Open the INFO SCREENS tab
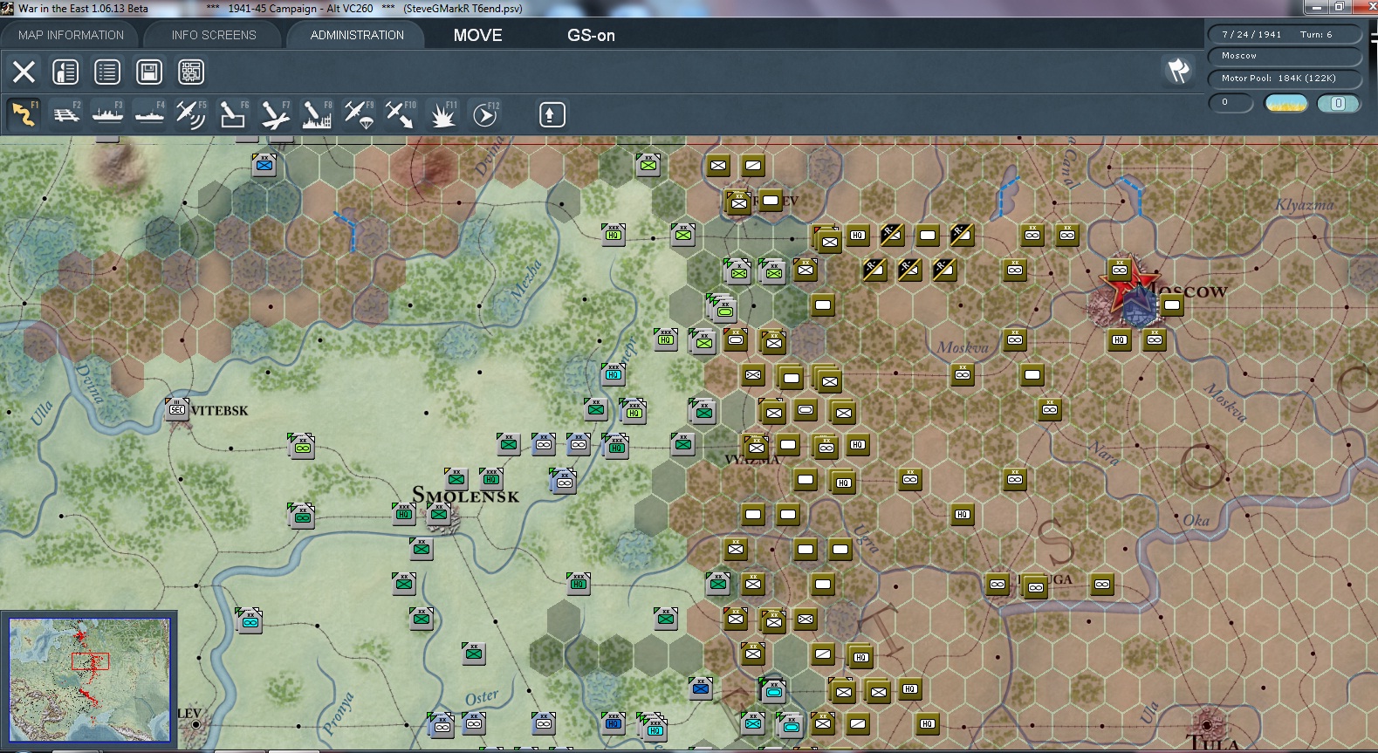This screenshot has height=753, width=1378. click(214, 35)
